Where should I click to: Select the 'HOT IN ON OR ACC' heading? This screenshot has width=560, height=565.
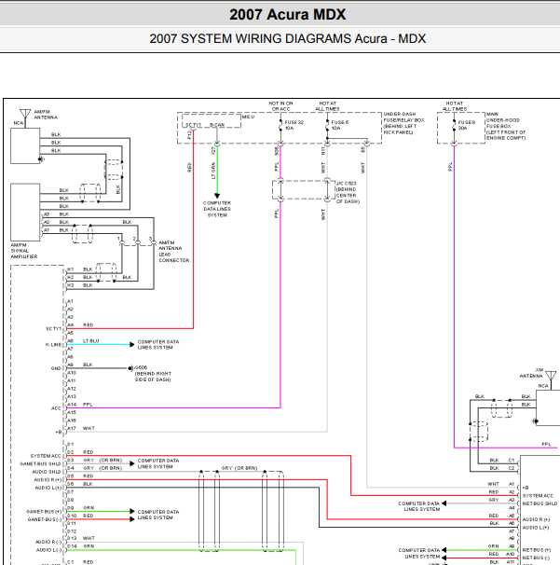[x=280, y=106]
